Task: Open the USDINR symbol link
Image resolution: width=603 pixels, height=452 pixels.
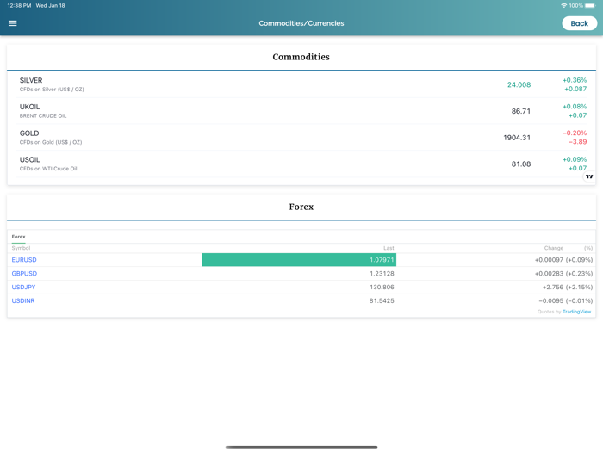Action: click(23, 301)
